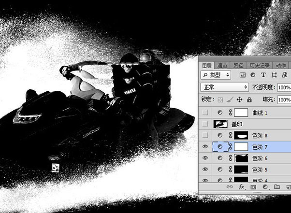Lock all padlock icon
291x213 pixels.
[249, 99]
